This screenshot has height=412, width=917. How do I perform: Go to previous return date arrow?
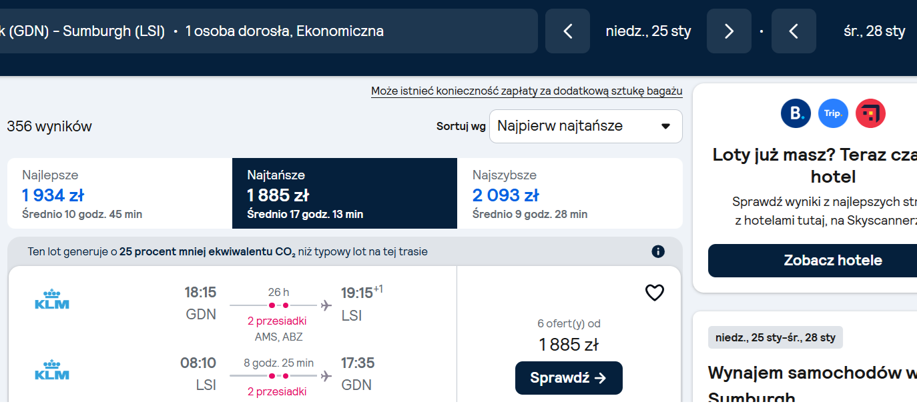point(794,31)
